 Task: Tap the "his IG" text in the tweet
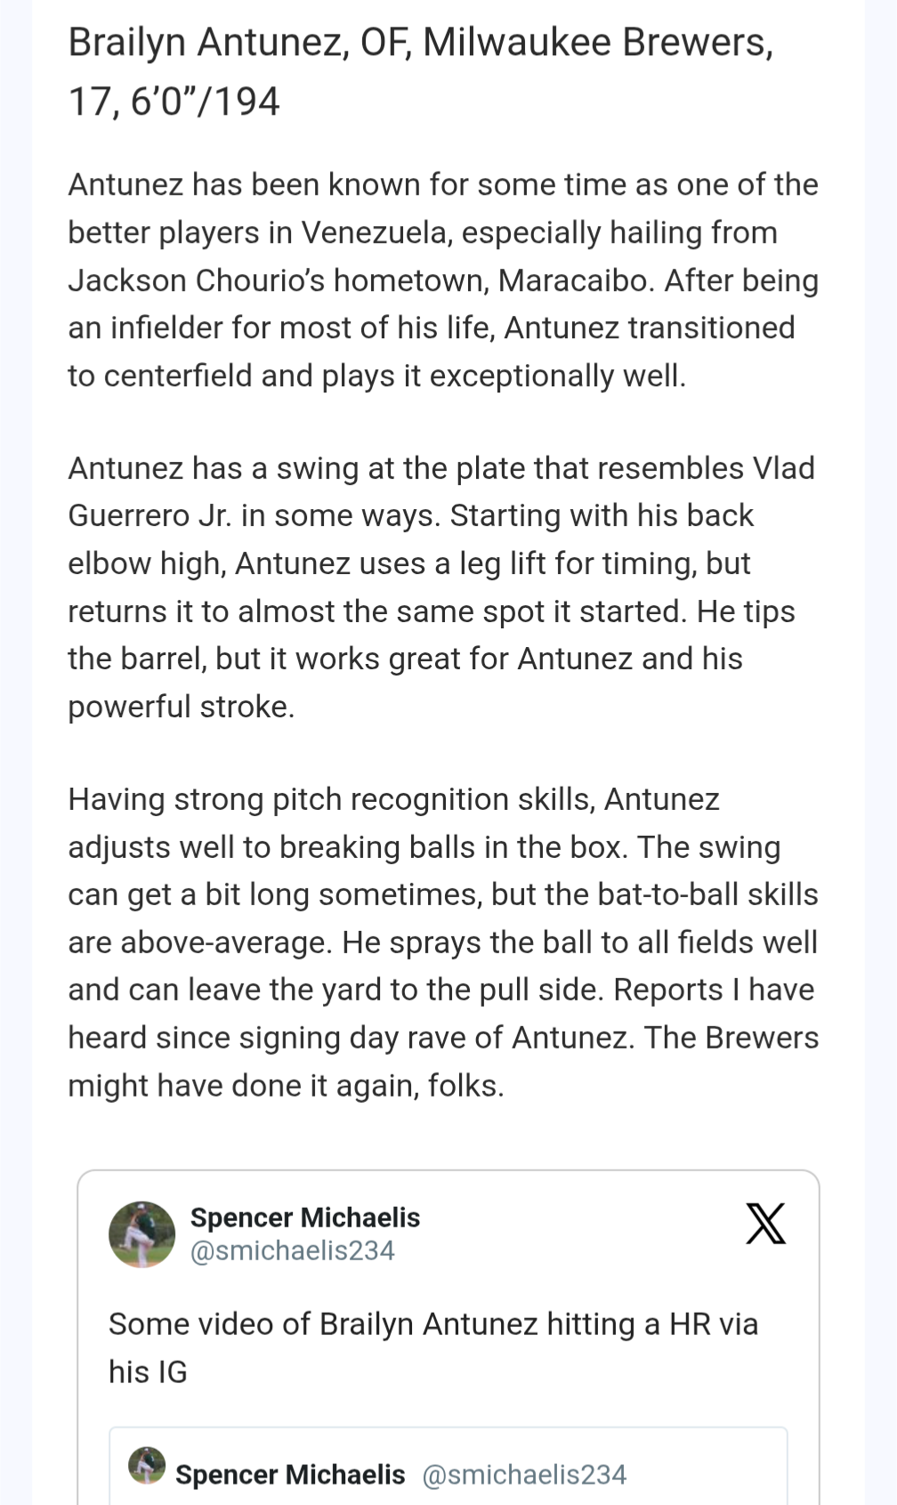(x=148, y=1371)
